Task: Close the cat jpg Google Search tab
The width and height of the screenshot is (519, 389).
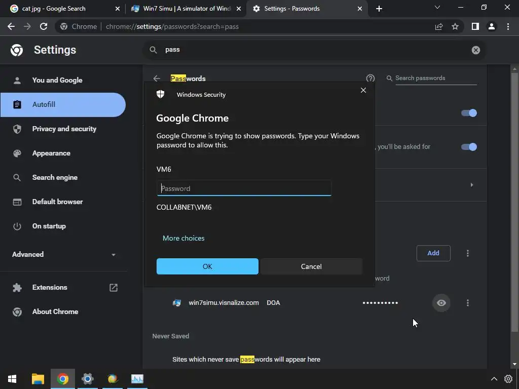Action: [118, 9]
